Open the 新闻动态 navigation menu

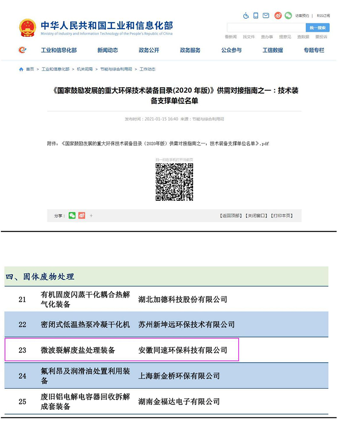[x=108, y=50]
